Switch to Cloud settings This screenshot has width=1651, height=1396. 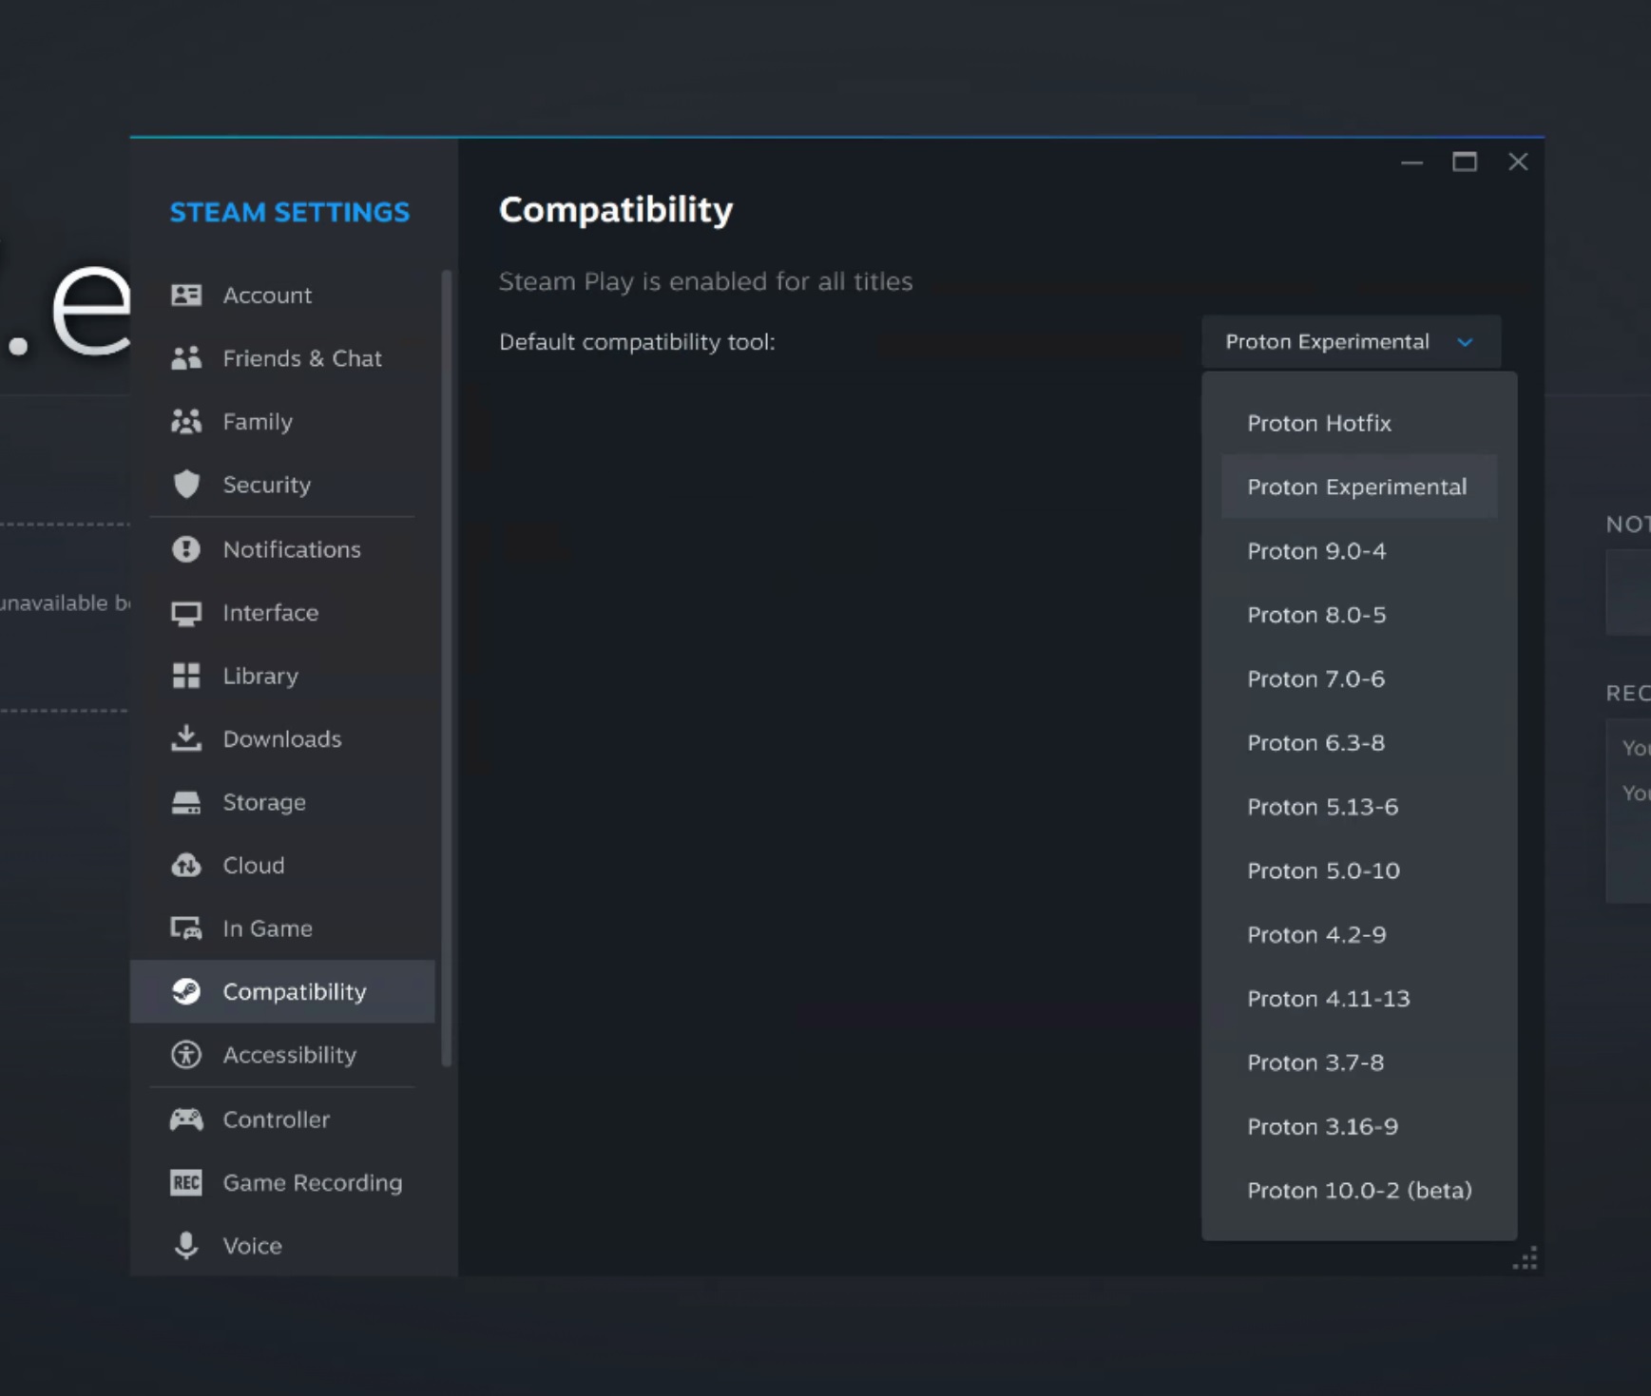pos(282,865)
